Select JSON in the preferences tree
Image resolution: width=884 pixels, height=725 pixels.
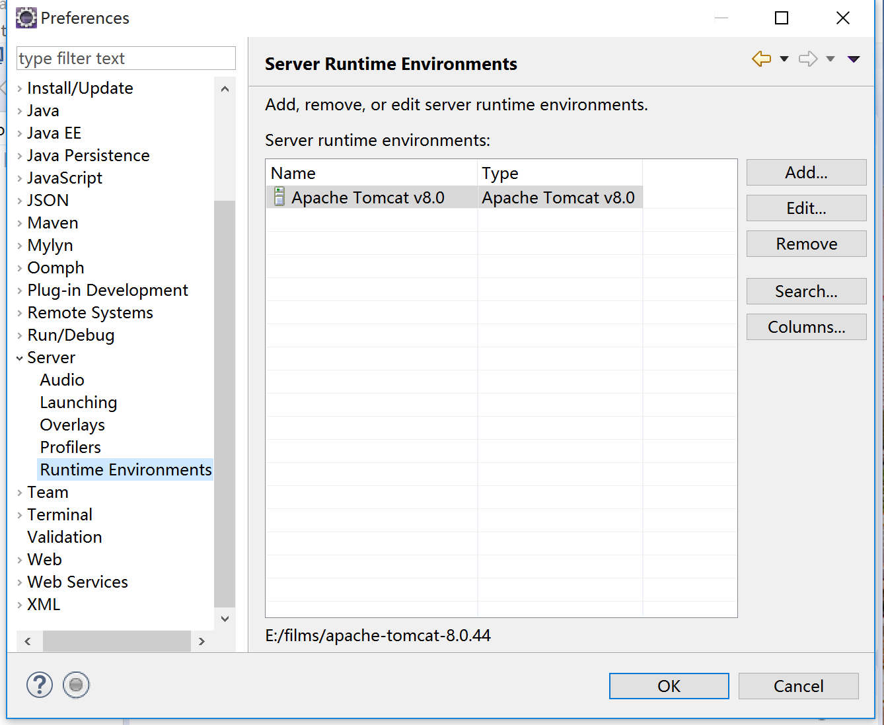pos(48,200)
